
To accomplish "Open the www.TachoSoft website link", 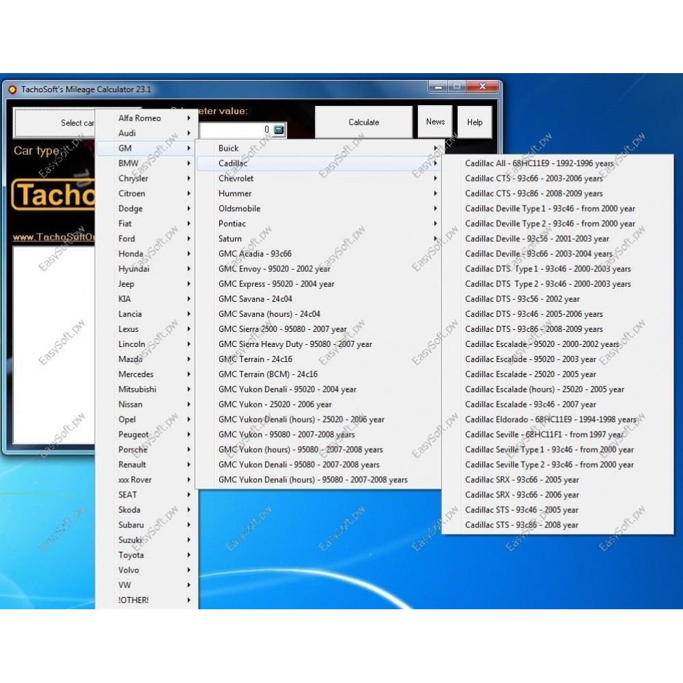I will coord(53,237).
